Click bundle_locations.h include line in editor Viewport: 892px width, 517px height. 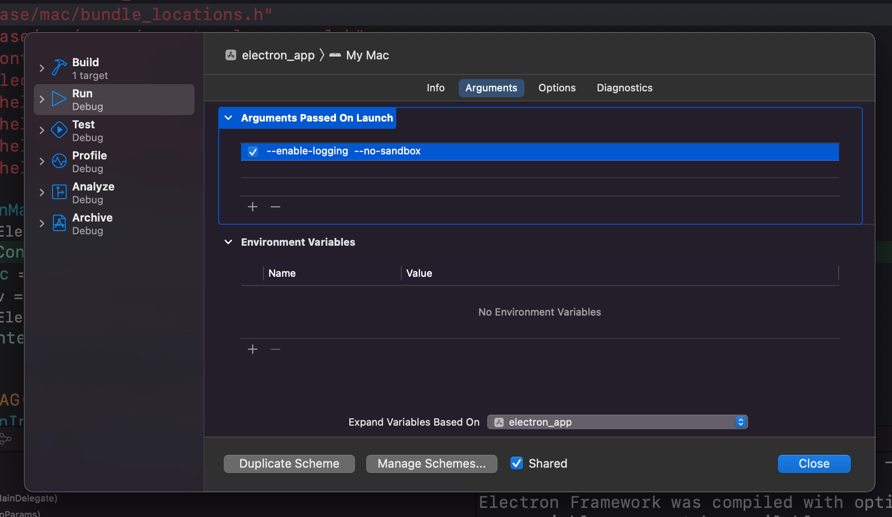pos(136,15)
